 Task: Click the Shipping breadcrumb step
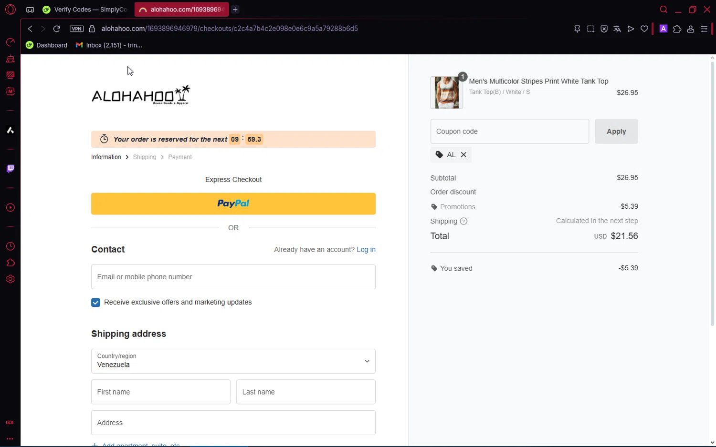(x=145, y=157)
